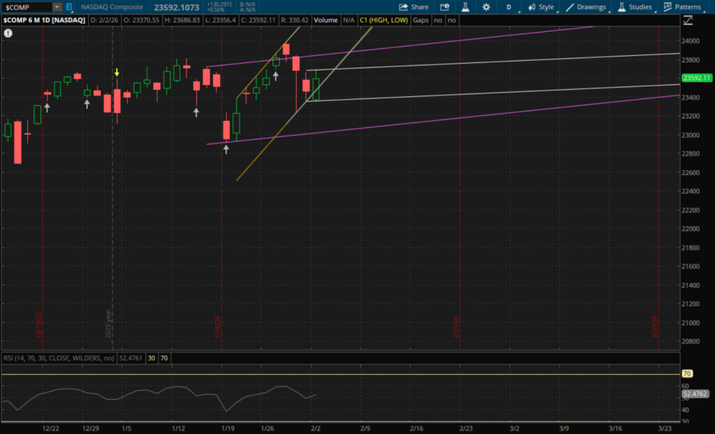The height and width of the screenshot is (434, 715).
Task: Click the exclamation alert icon on chart
Action: (8, 33)
